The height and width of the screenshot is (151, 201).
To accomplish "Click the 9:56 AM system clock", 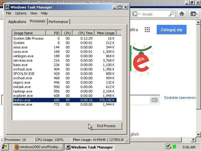I will pos(189,147).
